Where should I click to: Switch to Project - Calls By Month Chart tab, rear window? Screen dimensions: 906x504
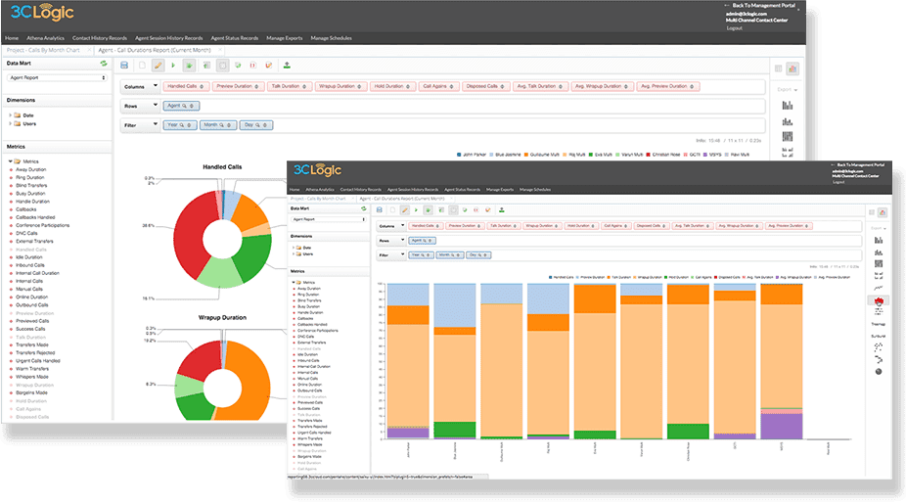coord(44,48)
